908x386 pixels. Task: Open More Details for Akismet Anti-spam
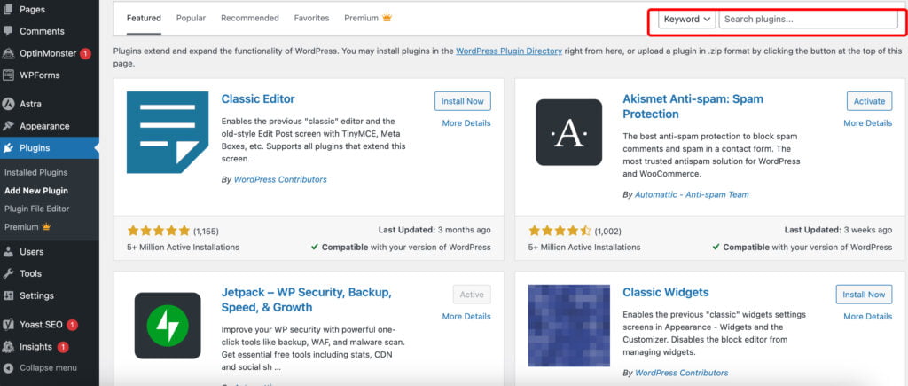pyautogui.click(x=867, y=122)
